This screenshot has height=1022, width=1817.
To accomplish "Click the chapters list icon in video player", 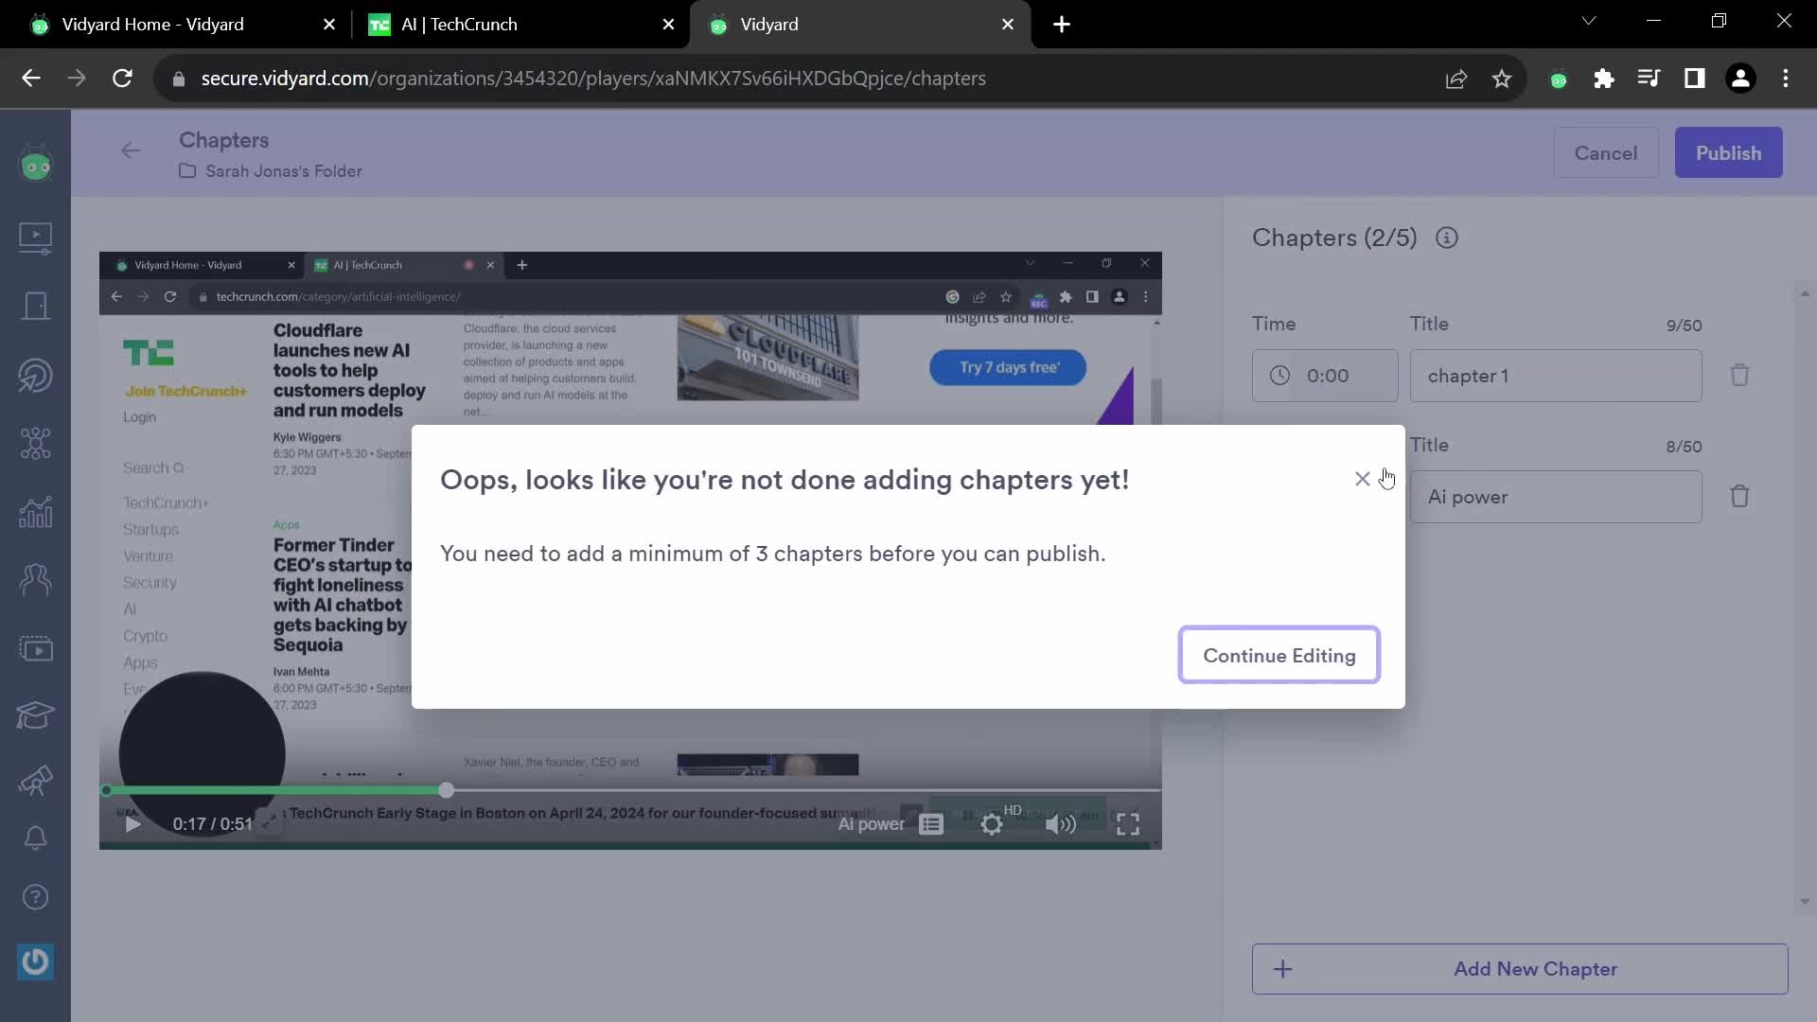I will pos(931,823).
